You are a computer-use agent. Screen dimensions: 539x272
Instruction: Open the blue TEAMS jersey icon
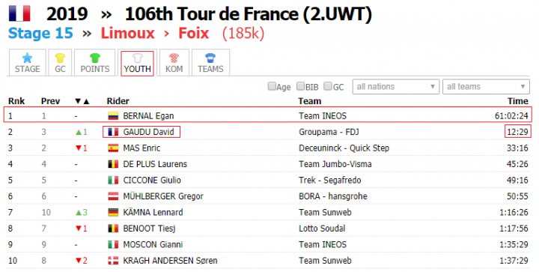pyautogui.click(x=210, y=58)
